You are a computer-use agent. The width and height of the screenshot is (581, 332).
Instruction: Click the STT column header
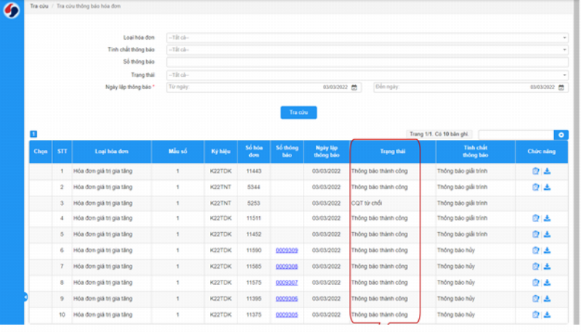pos(62,152)
